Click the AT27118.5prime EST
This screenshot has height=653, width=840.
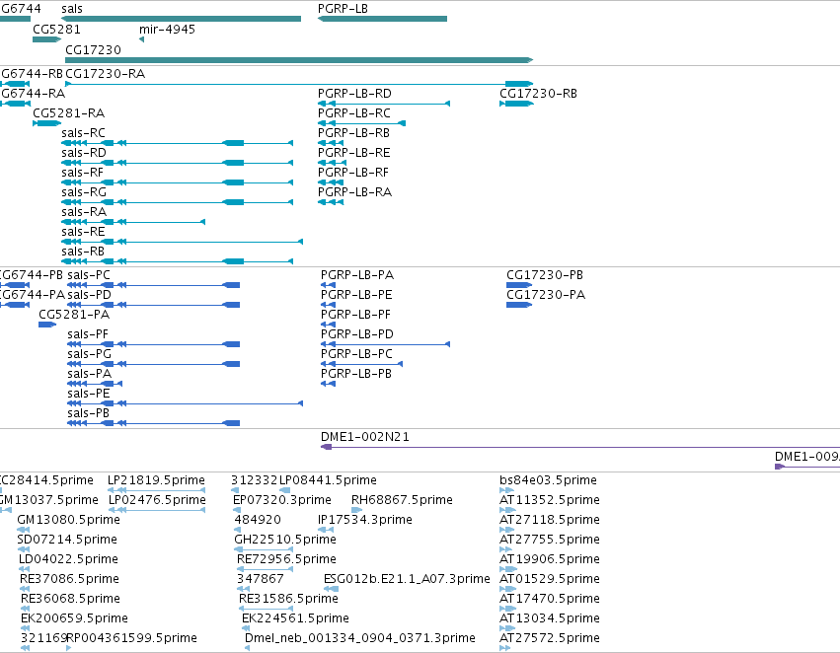coord(506,530)
